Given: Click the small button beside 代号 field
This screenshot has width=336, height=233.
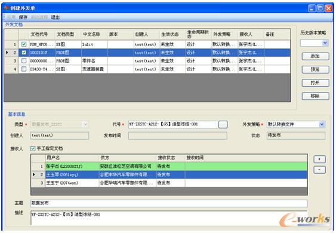Looking at the screenshot, I should point(223,124).
